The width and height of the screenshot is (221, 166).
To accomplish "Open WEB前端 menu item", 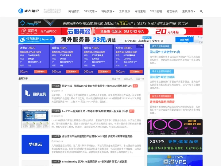I will [x=156, y=11].
